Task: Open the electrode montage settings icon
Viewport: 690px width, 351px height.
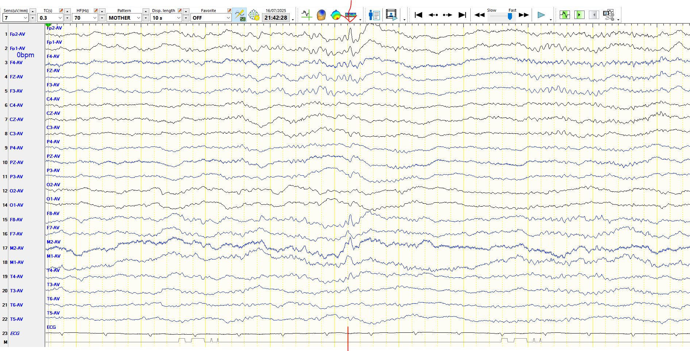Action: [x=254, y=15]
